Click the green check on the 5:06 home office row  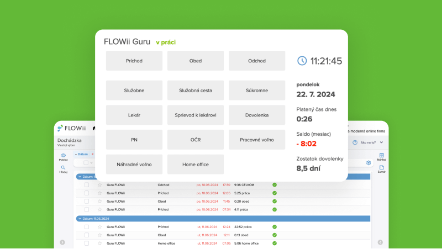pos(275,243)
